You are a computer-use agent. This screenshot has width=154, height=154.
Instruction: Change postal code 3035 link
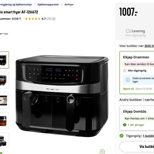[x=149, y=46]
